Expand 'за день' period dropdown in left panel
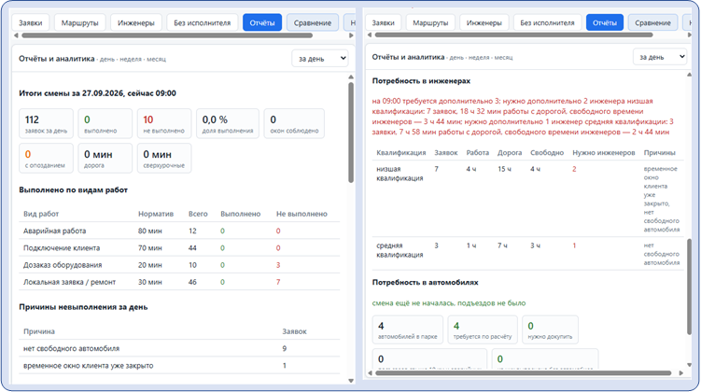This screenshot has height=392, width=701. pyautogui.click(x=320, y=59)
